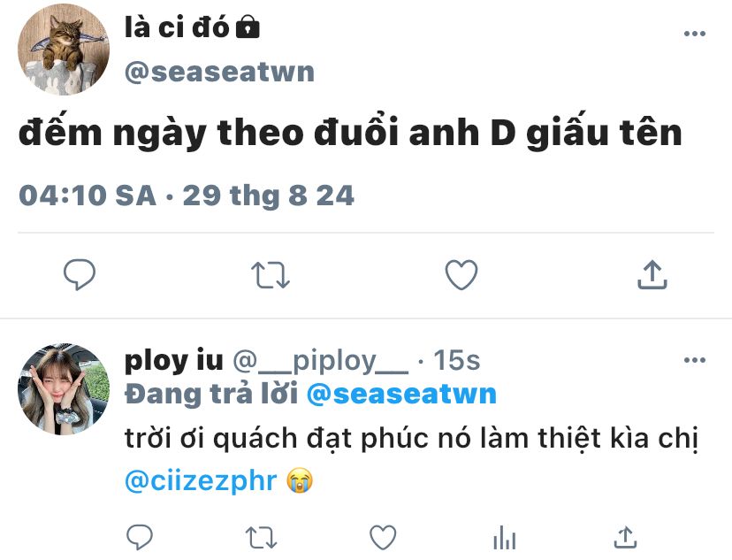Screen dimensions: 732x560
Task: Reply to the main tweet by @seaseatwn
Action: [80, 274]
